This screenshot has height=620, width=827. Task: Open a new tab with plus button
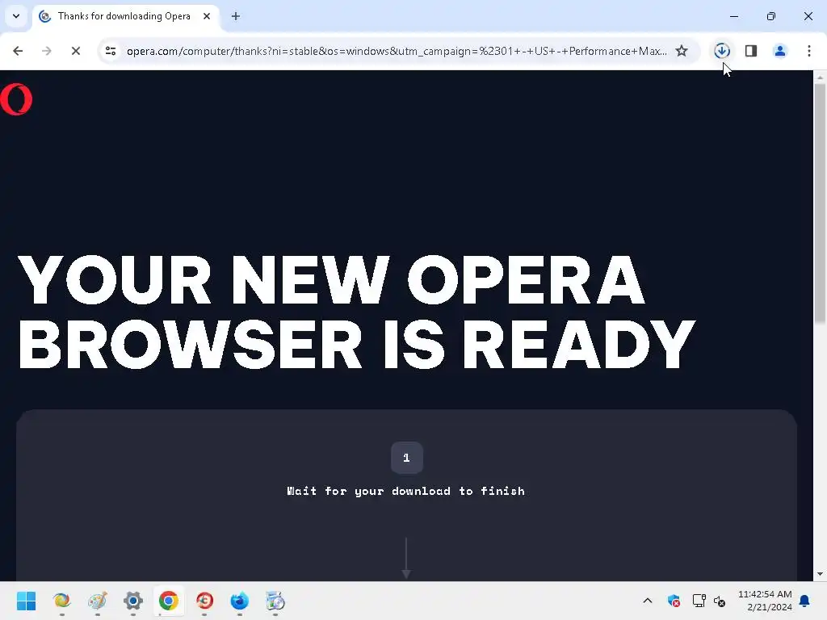coord(236,16)
